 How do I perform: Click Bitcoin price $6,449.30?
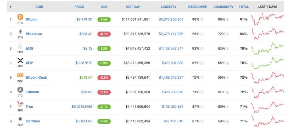point(84,19)
